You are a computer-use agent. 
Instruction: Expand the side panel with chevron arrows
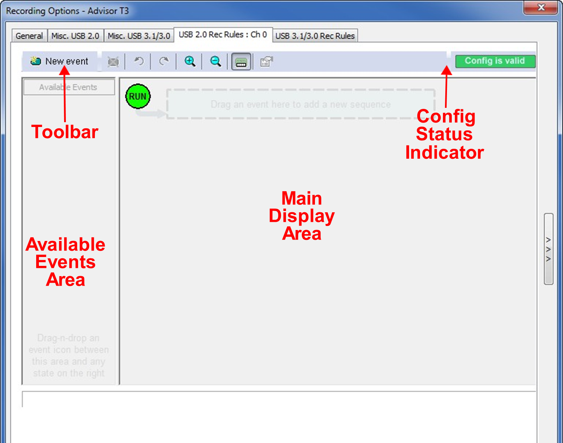[x=548, y=249]
